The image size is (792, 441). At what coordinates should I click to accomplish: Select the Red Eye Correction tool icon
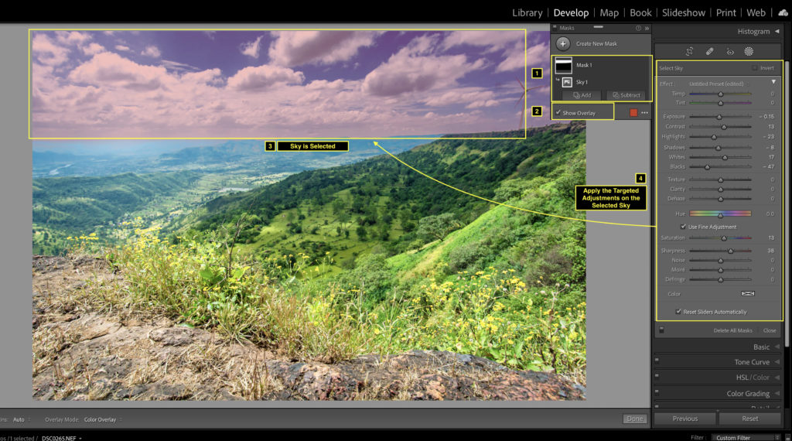[730, 52]
